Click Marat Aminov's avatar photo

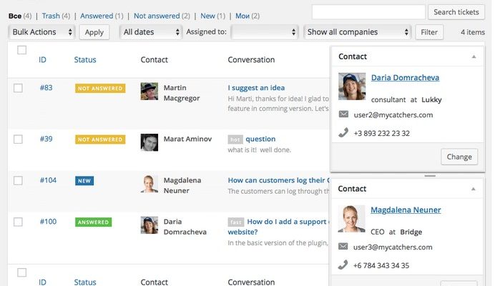click(149, 142)
